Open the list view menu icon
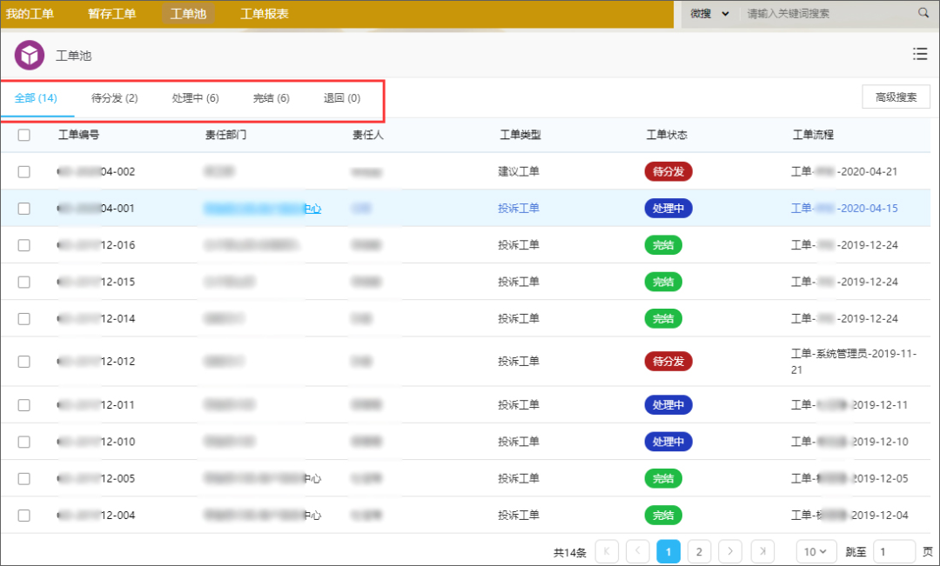This screenshot has height=566, width=940. pos(920,54)
